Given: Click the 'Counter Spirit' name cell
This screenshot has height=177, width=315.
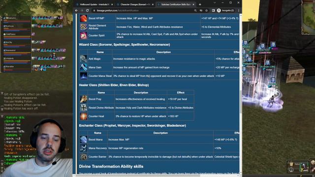Looking at the screenshot, I should point(102,35).
